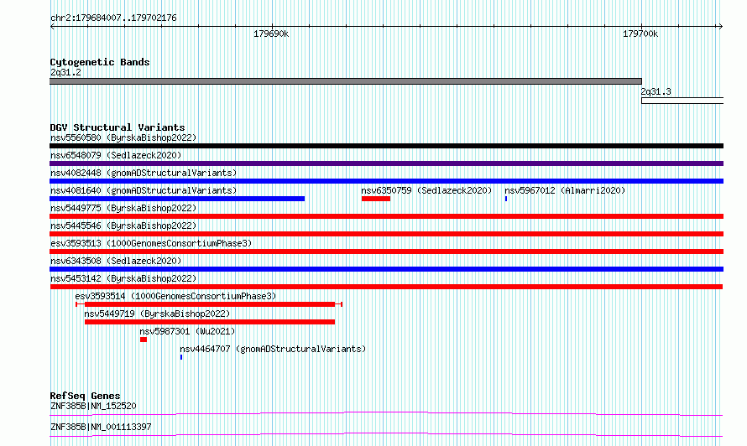
Task: Open the nsv6350759 (Sedlazeck2020) label
Action: (x=426, y=191)
